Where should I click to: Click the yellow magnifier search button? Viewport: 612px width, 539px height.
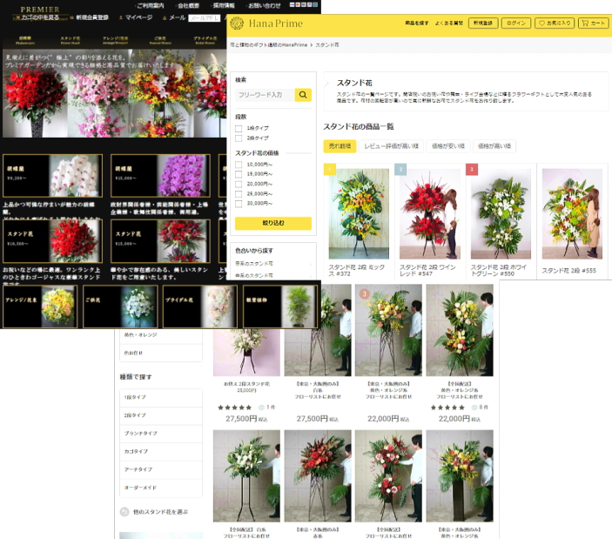coord(303,95)
